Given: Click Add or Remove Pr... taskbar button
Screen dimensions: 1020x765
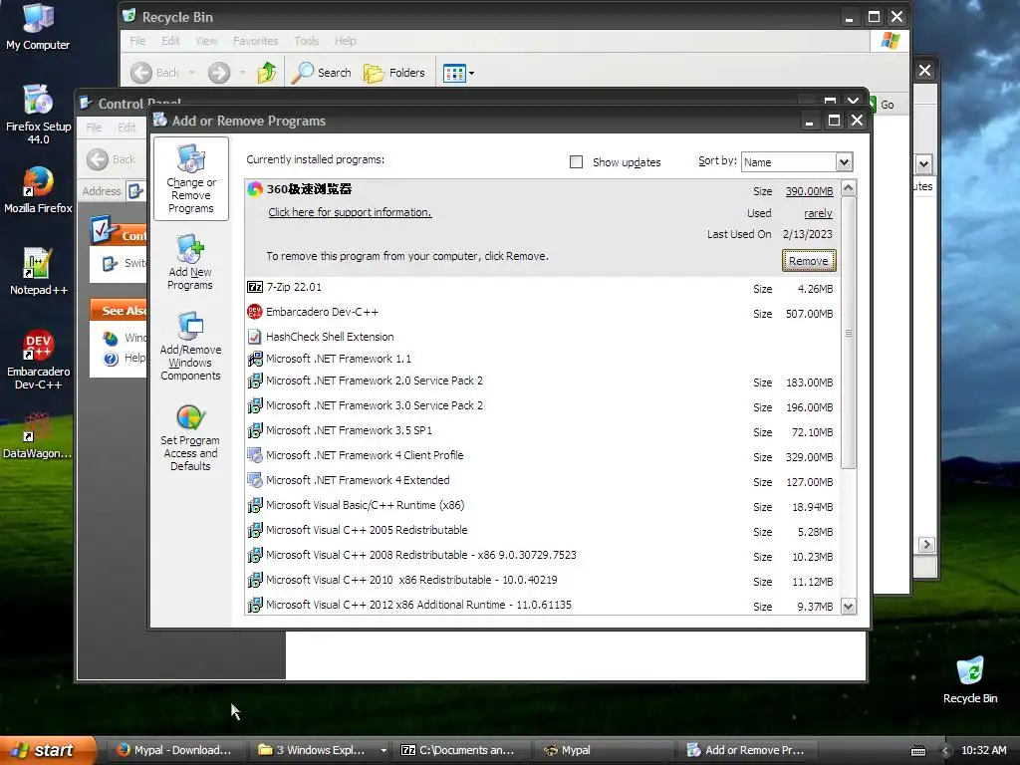Looking at the screenshot, I should coord(746,751).
